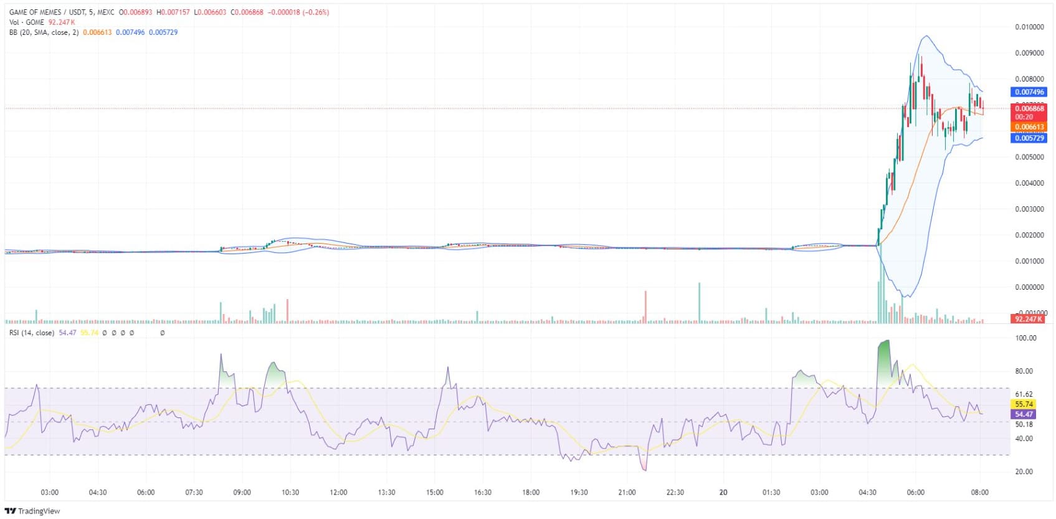This screenshot has width=1056, height=519.
Task: Click the 00:20 candle countdown label
Action: [1024, 117]
